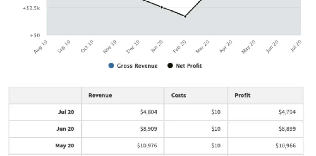The height and width of the screenshot is (156, 316).
Task: Click the $4,804 revenue cell
Action: coord(148,112)
